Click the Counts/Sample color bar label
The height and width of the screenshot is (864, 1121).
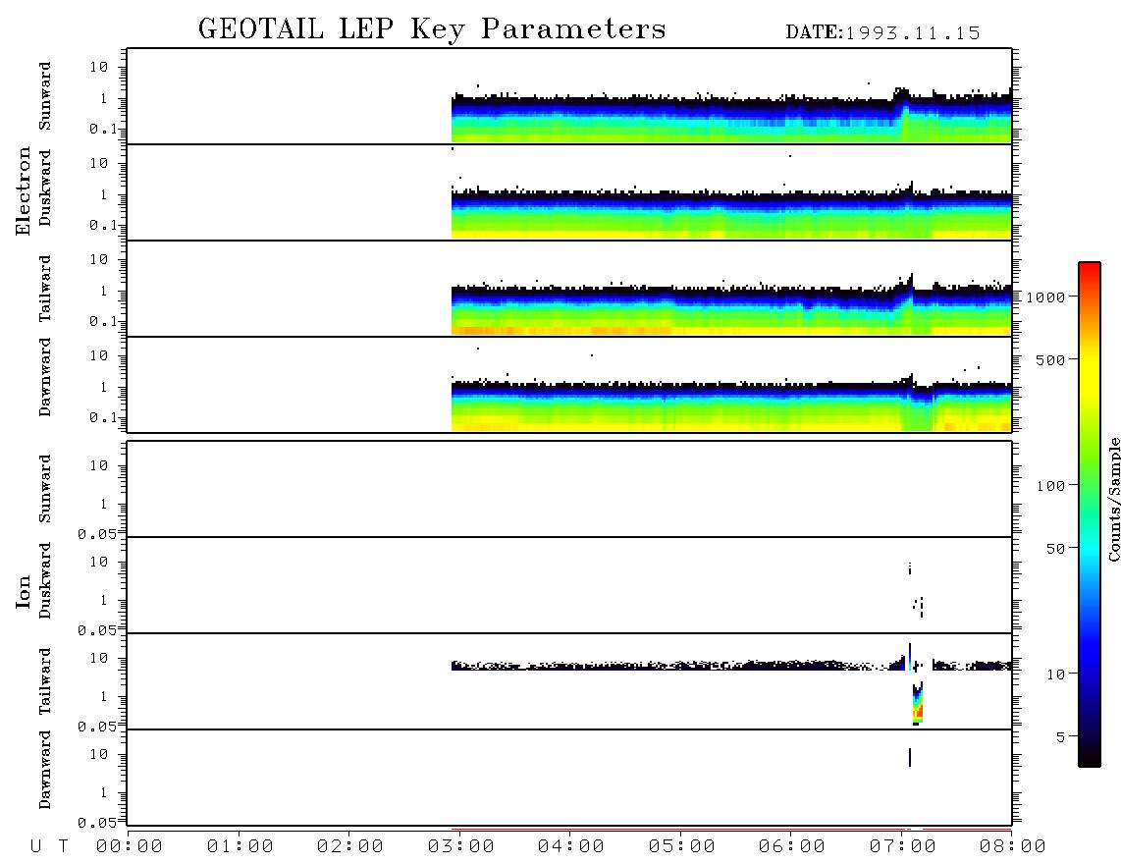[x=1114, y=499]
